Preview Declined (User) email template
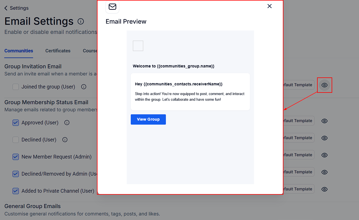Image resolution: width=359 pixels, height=220 pixels. [324, 138]
